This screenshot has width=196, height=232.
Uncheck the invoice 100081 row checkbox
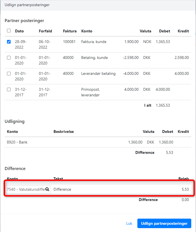click(9, 42)
